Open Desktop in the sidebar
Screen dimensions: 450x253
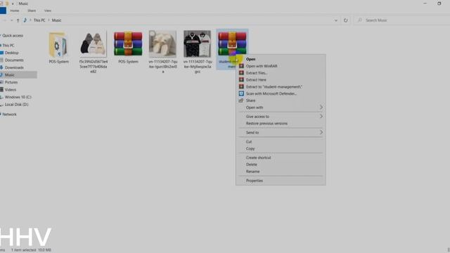click(11, 53)
